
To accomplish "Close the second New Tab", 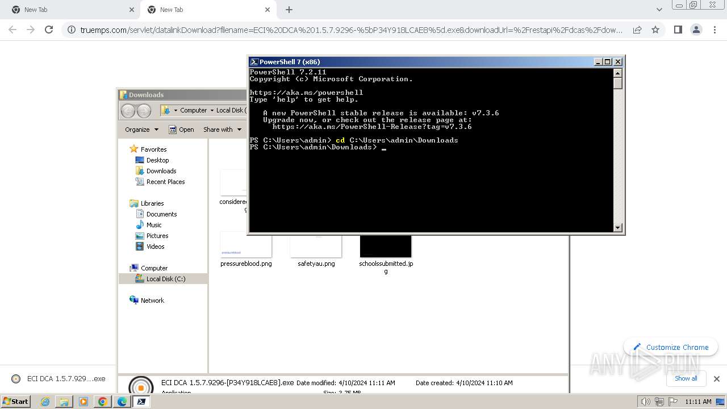I will click(x=268, y=10).
